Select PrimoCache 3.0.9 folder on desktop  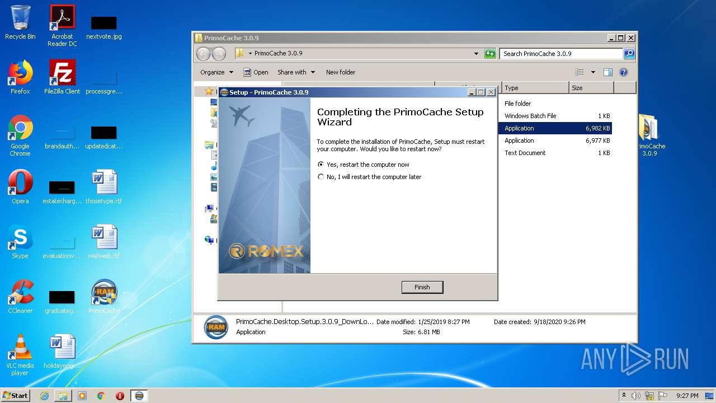pos(649,135)
